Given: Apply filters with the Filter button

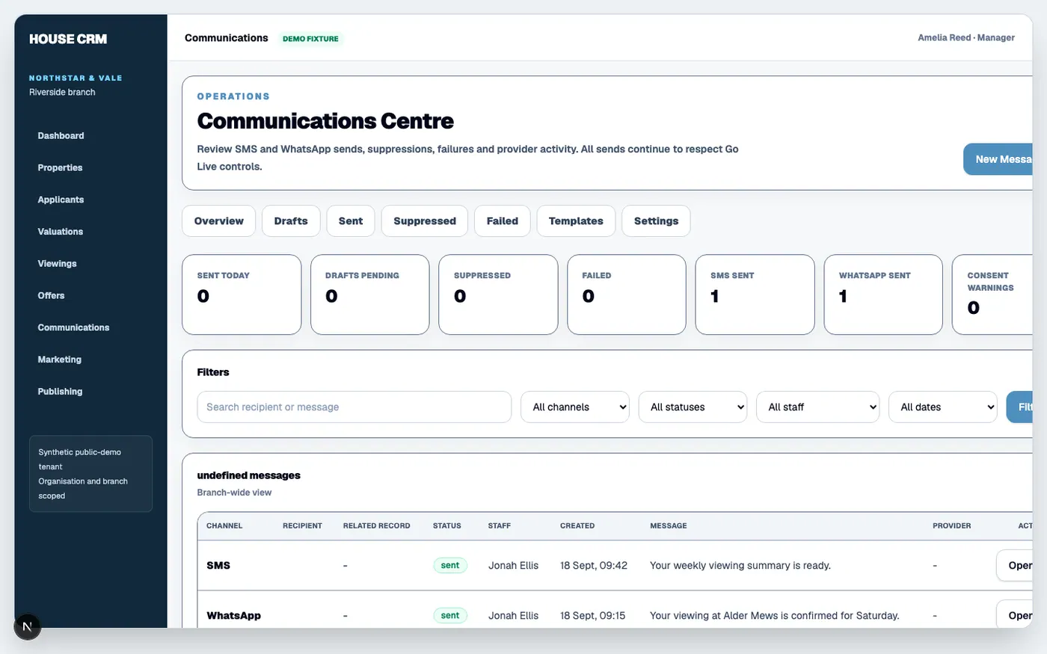Looking at the screenshot, I should click(1020, 407).
